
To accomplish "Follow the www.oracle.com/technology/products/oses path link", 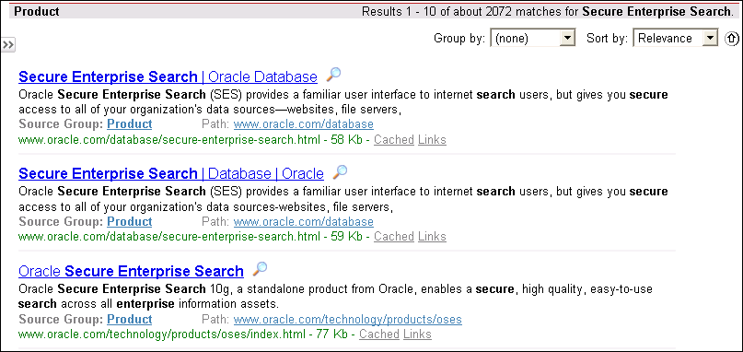I will (348, 320).
